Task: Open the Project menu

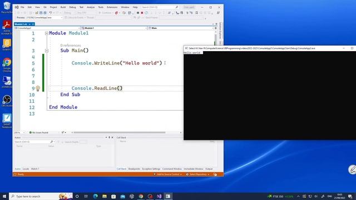Action: pos(53,7)
